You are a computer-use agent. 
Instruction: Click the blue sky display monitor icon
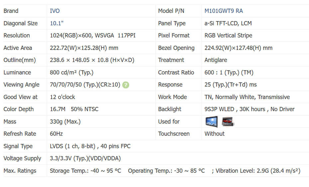pyautogui.click(x=211, y=122)
